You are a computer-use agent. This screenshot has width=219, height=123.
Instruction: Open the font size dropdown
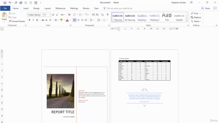[50, 15]
